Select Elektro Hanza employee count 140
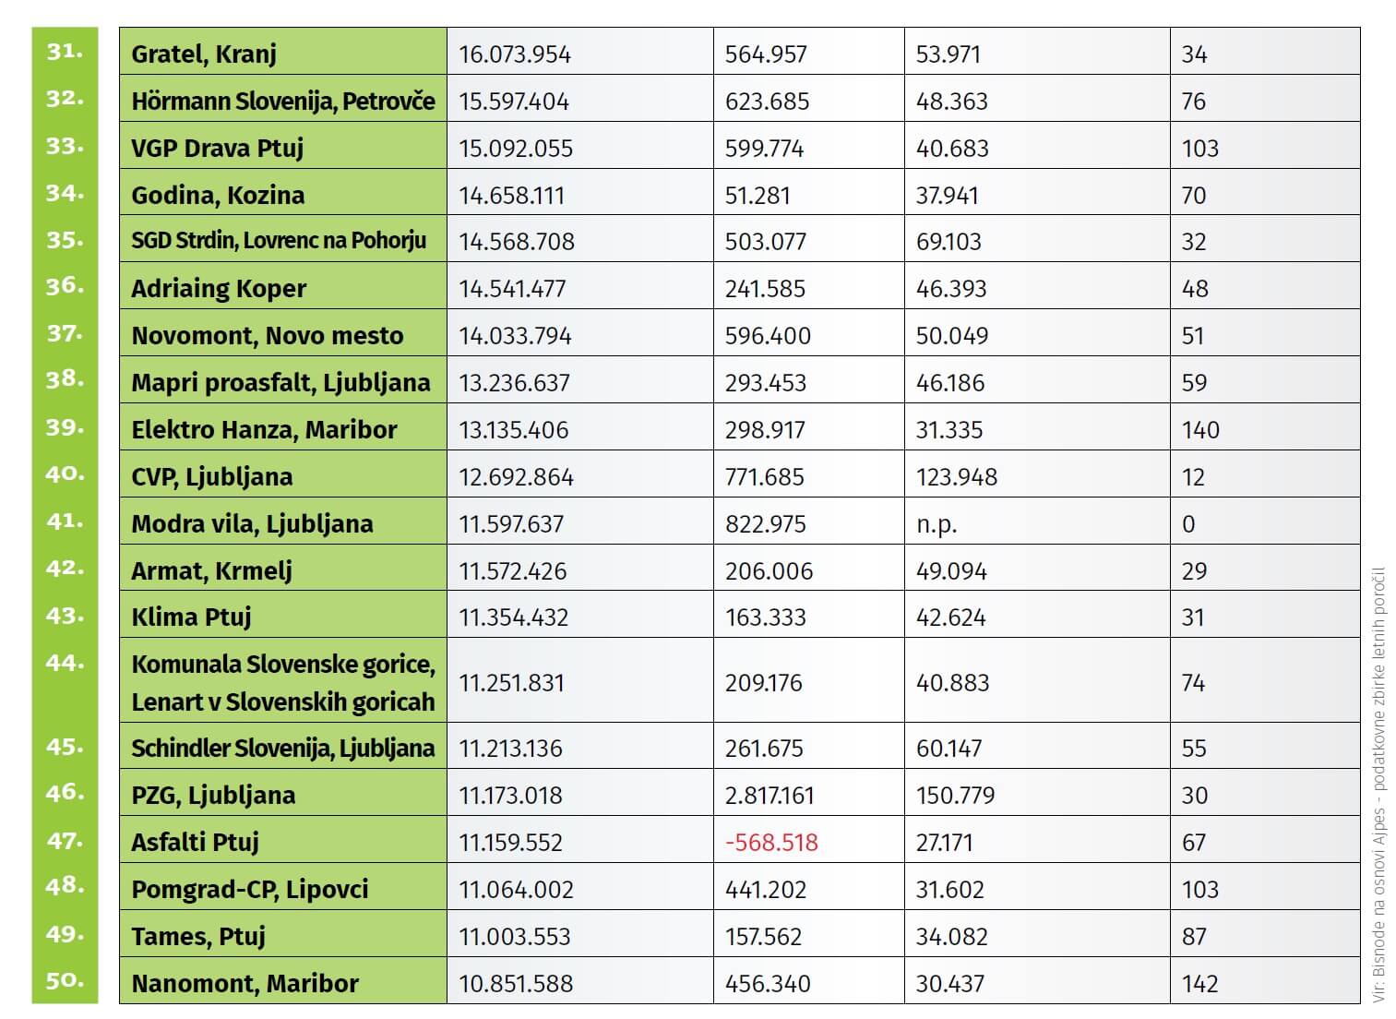1396x1019 pixels. pos(1200,429)
